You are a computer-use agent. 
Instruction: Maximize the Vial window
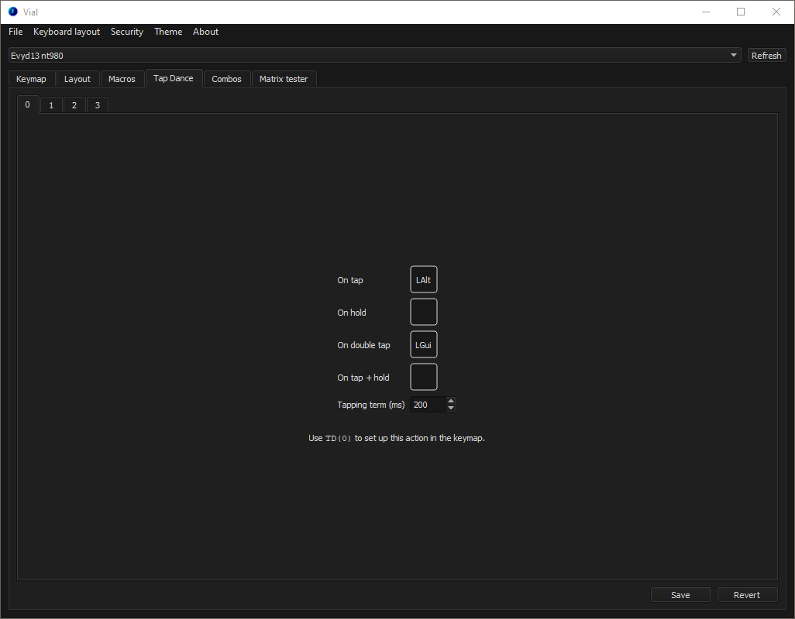741,12
